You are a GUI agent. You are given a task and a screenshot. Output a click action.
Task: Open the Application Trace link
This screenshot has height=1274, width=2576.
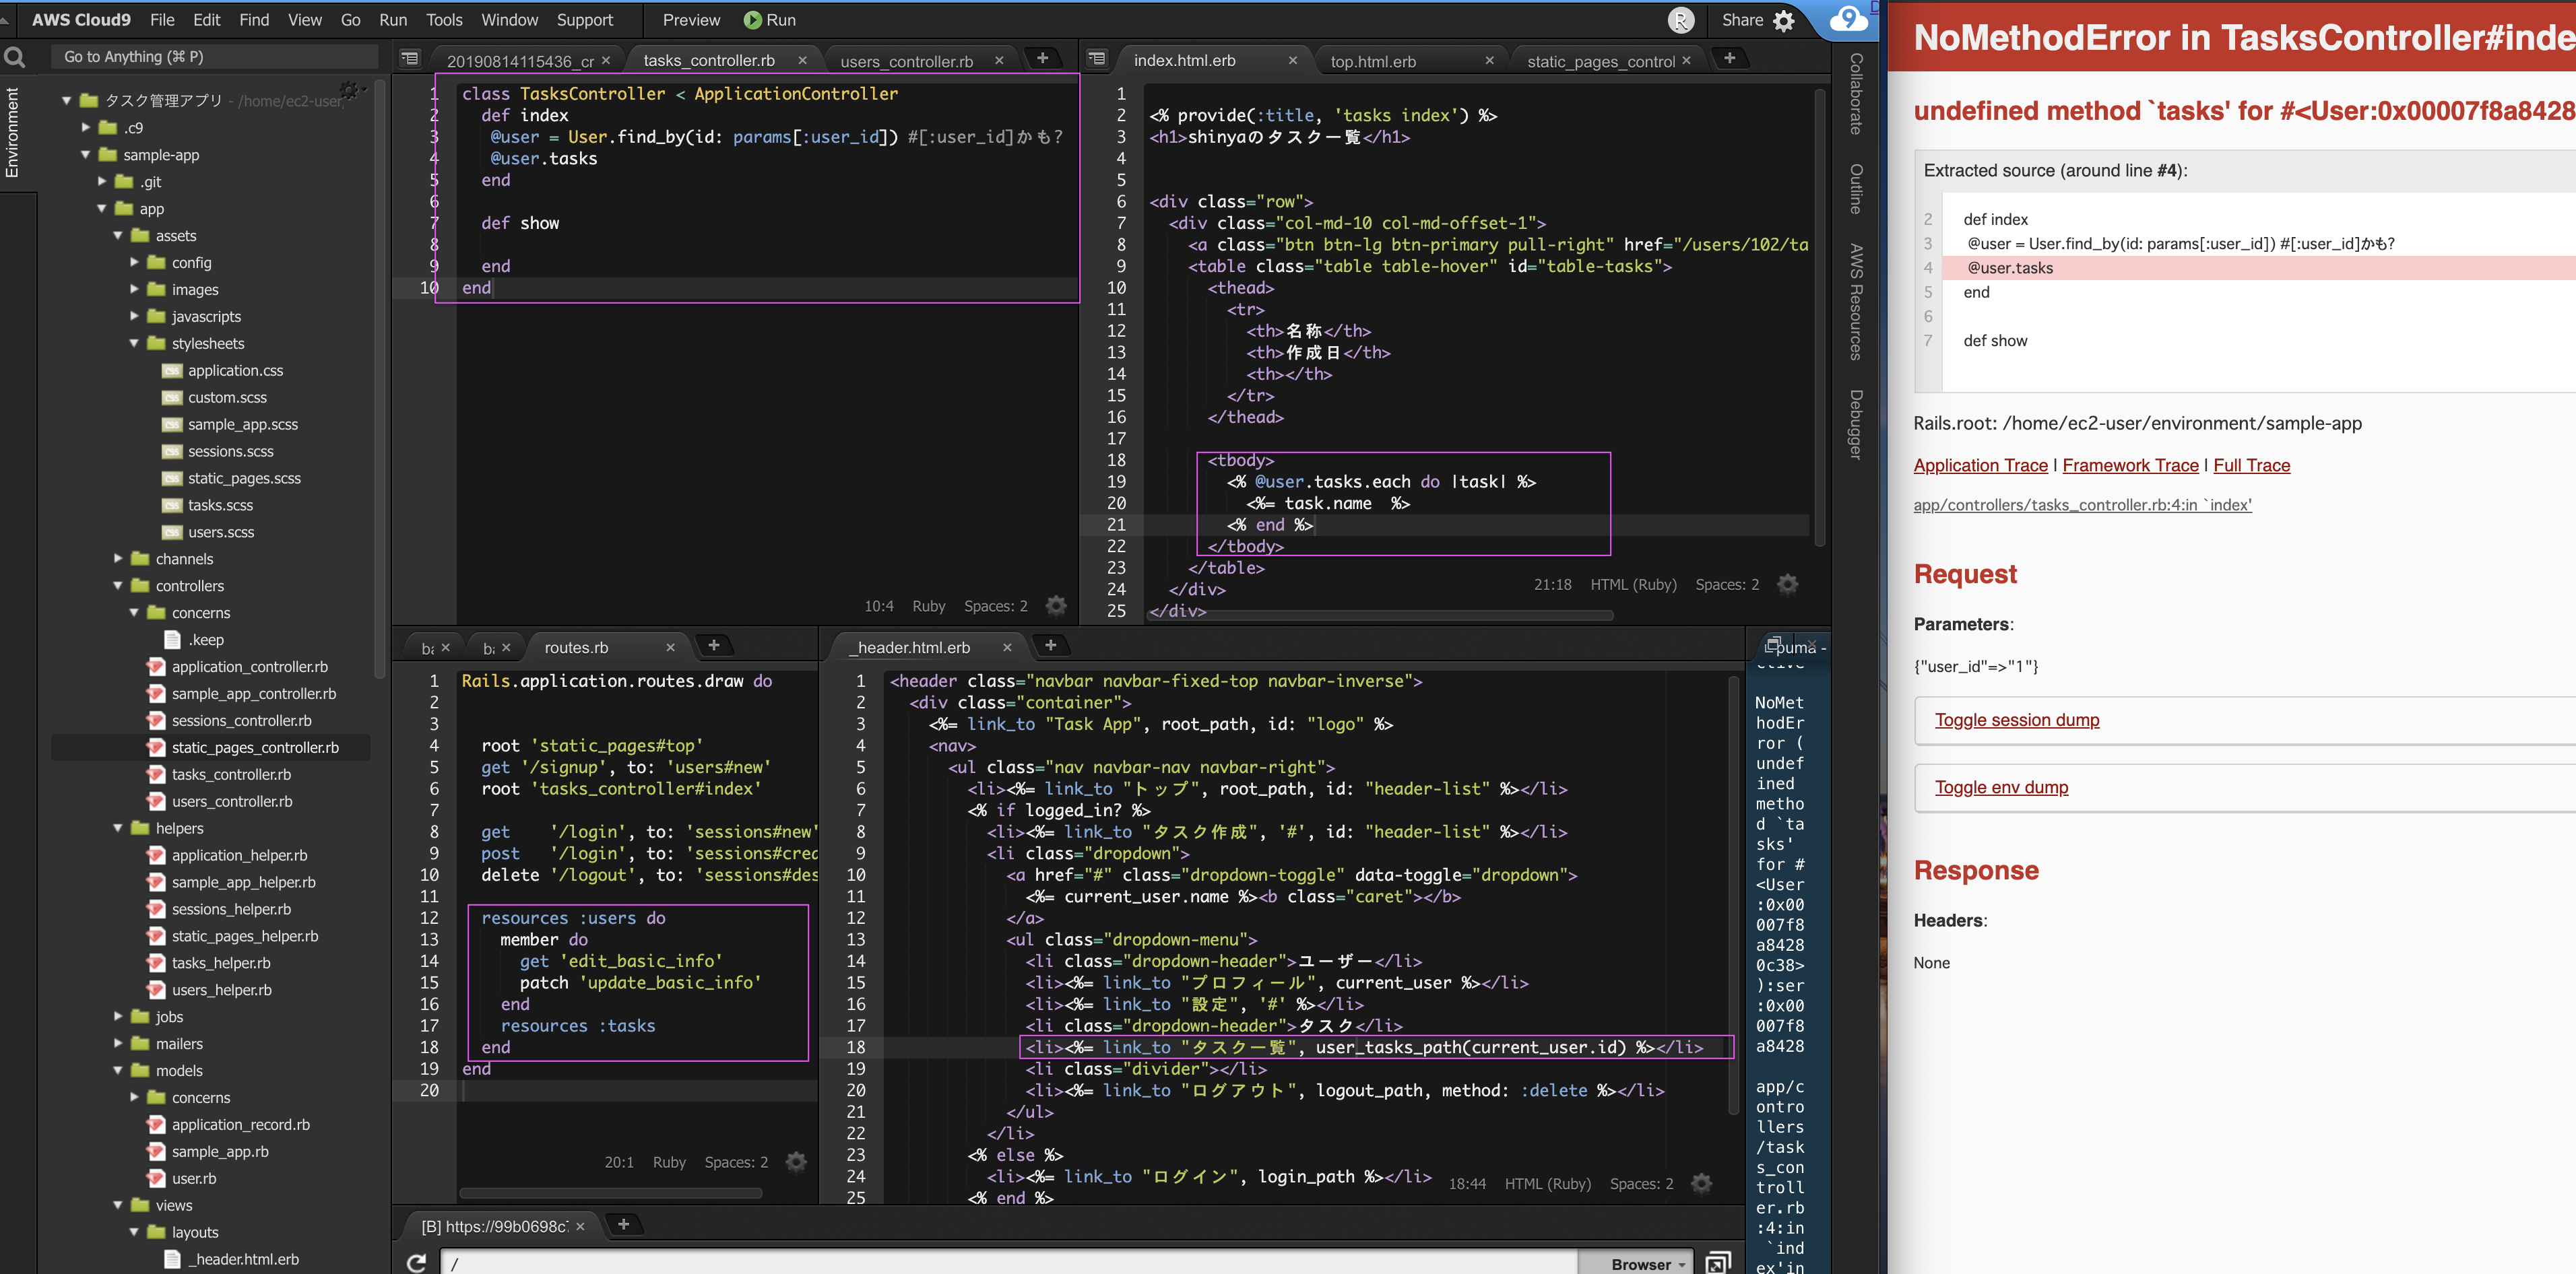(x=1979, y=466)
